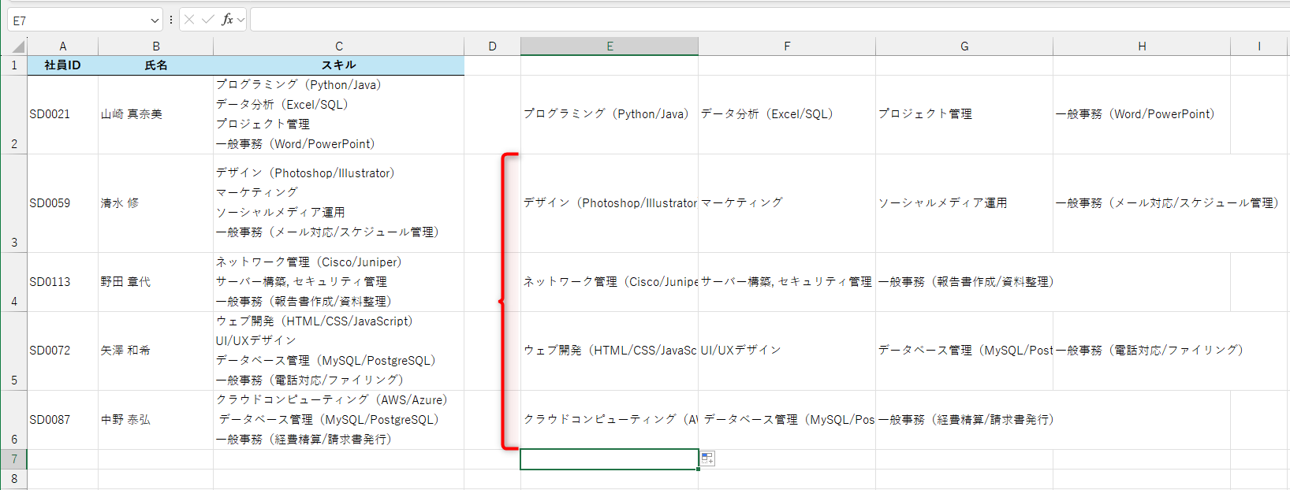Screen dimensions: 1290x490
Task: Select cell containing SD0021
Action: [63, 114]
